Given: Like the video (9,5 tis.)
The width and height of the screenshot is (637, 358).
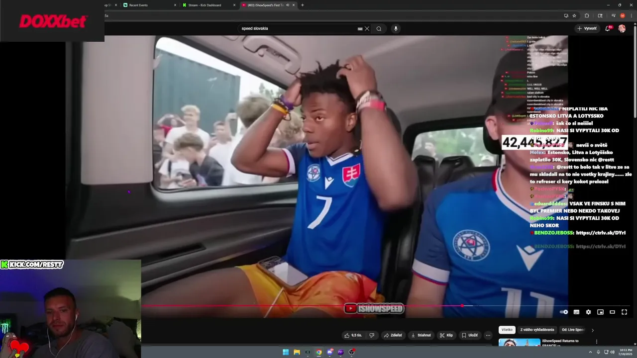Looking at the screenshot, I should [x=353, y=335].
